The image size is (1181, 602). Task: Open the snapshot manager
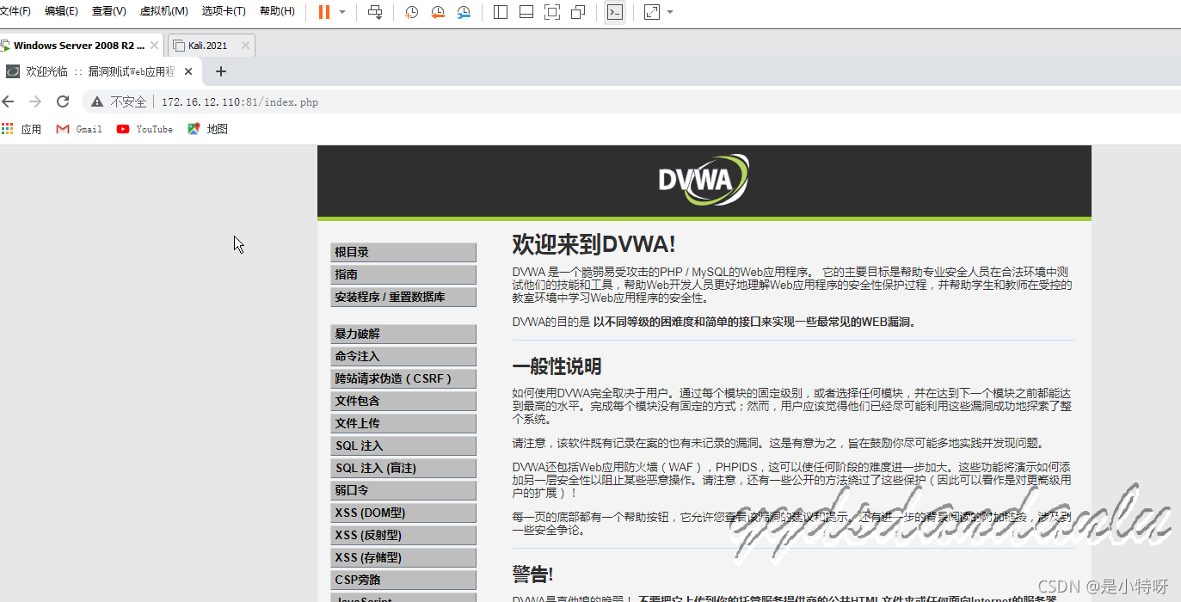coord(464,12)
